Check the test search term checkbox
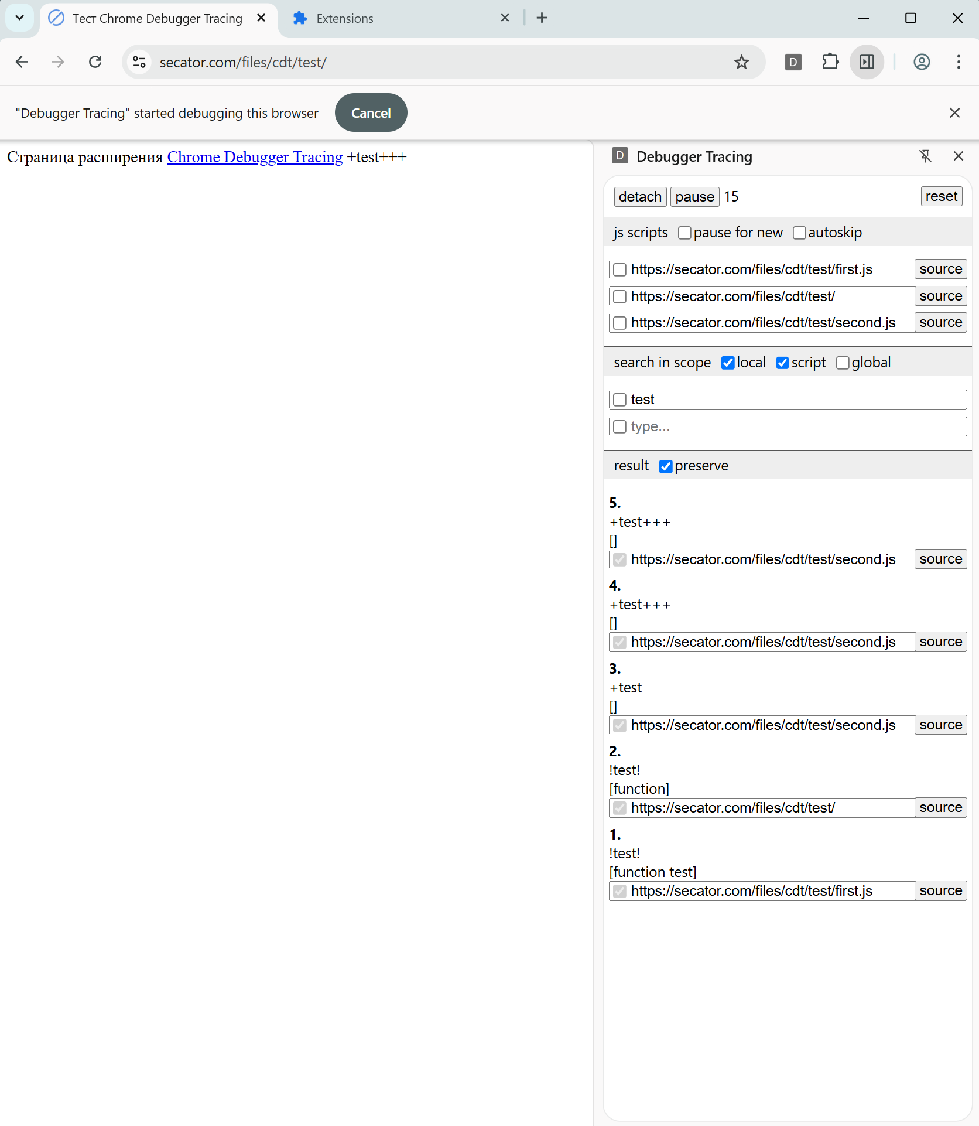979x1126 pixels. pos(619,400)
